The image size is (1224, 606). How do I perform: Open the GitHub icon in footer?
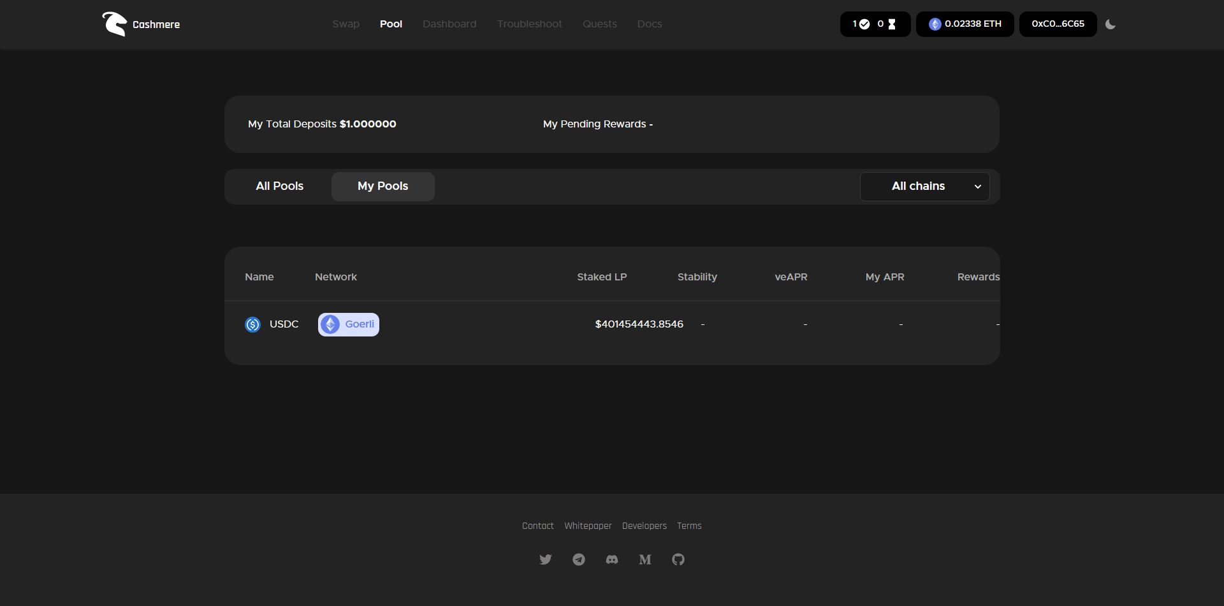point(678,559)
